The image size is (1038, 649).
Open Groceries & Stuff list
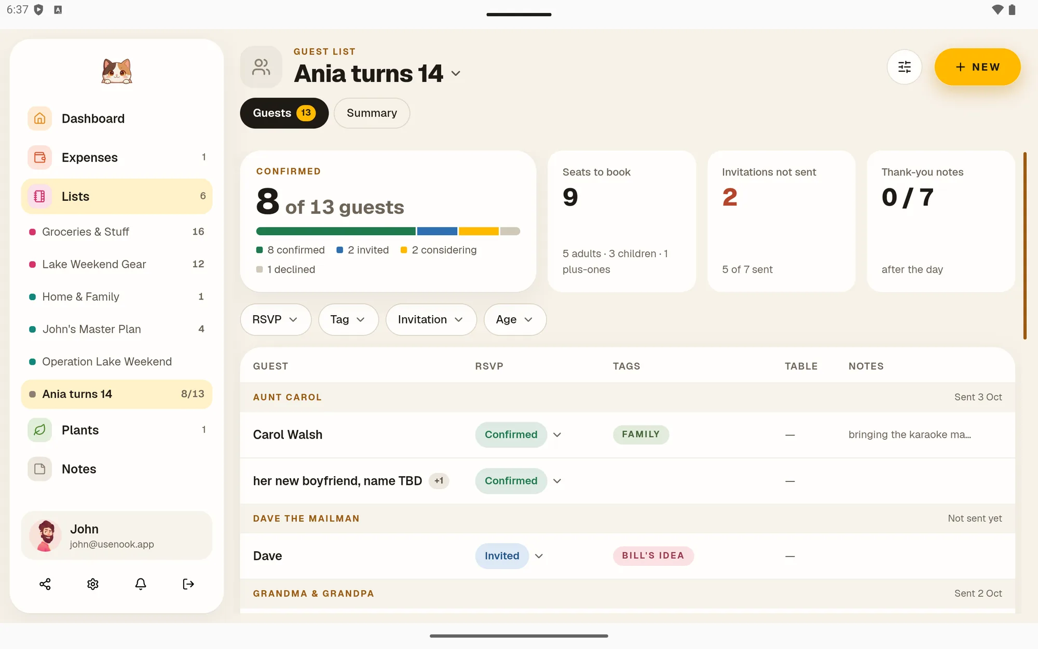point(117,232)
